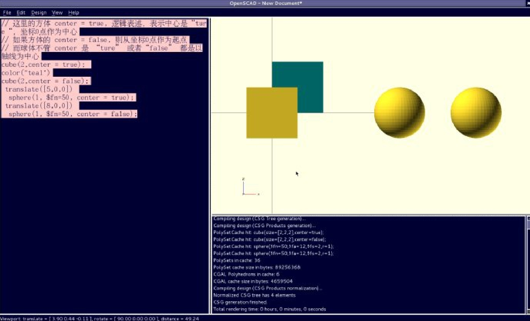Open the Design menu
The height and width of the screenshot is (321, 530).
tap(39, 13)
